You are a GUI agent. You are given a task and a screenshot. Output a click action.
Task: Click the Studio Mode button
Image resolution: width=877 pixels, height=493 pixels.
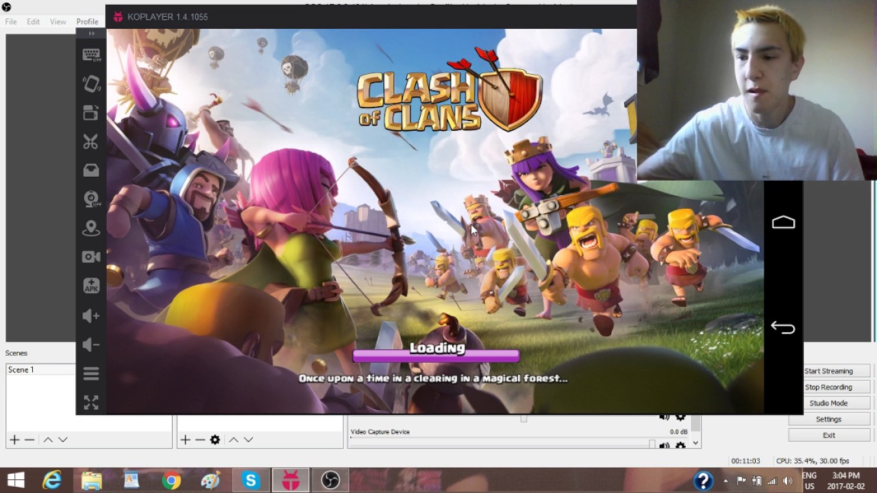tap(829, 403)
